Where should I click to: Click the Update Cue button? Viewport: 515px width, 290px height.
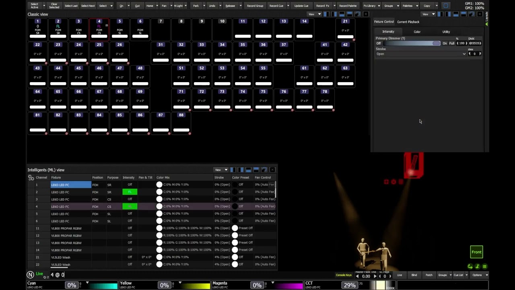point(301,6)
